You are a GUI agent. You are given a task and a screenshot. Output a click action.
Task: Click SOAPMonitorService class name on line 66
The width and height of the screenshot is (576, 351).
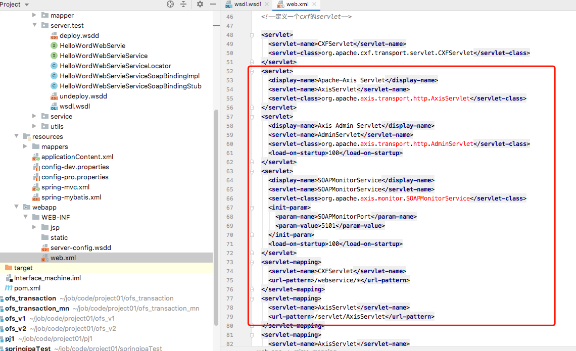pos(438,198)
